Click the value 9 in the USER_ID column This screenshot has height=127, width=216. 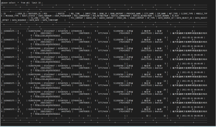[18, 66]
